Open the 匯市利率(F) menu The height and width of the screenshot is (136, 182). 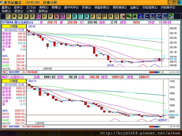click(71, 7)
